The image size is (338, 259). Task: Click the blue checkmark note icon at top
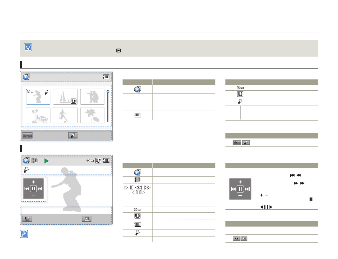tap(28, 47)
